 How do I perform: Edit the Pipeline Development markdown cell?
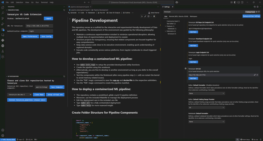coord(145,16)
